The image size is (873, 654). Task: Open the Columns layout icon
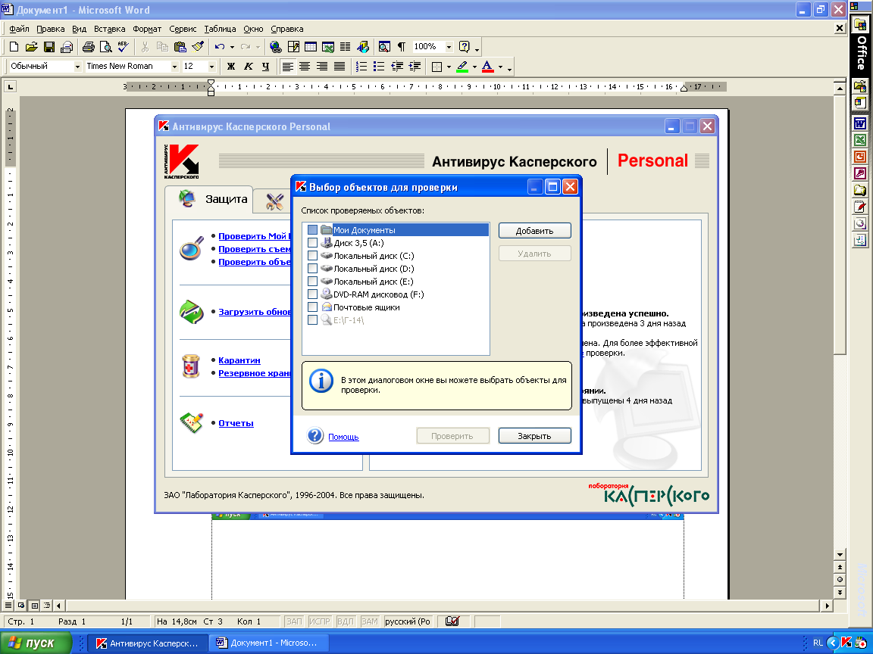coord(346,47)
